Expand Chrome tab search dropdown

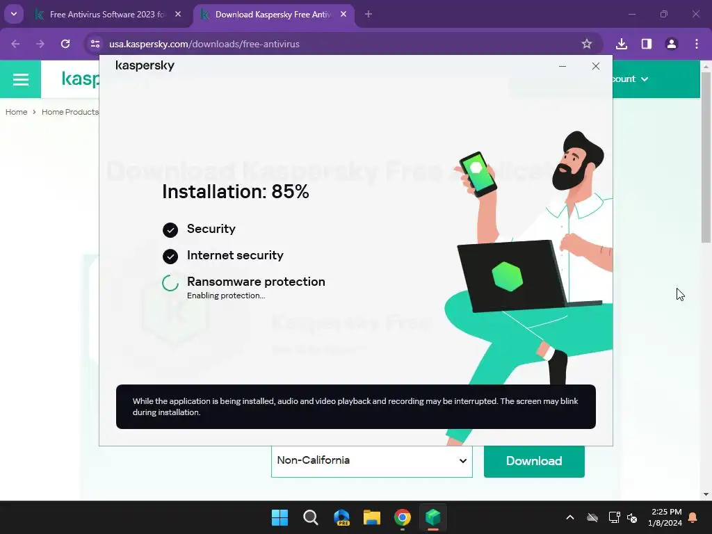(14, 14)
